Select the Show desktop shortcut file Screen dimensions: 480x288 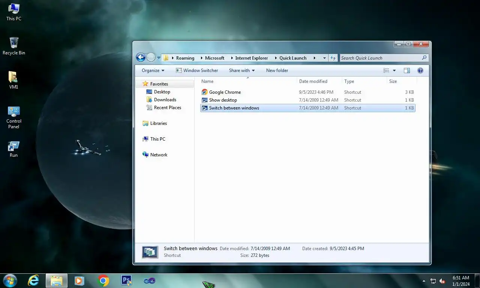(x=307, y=100)
